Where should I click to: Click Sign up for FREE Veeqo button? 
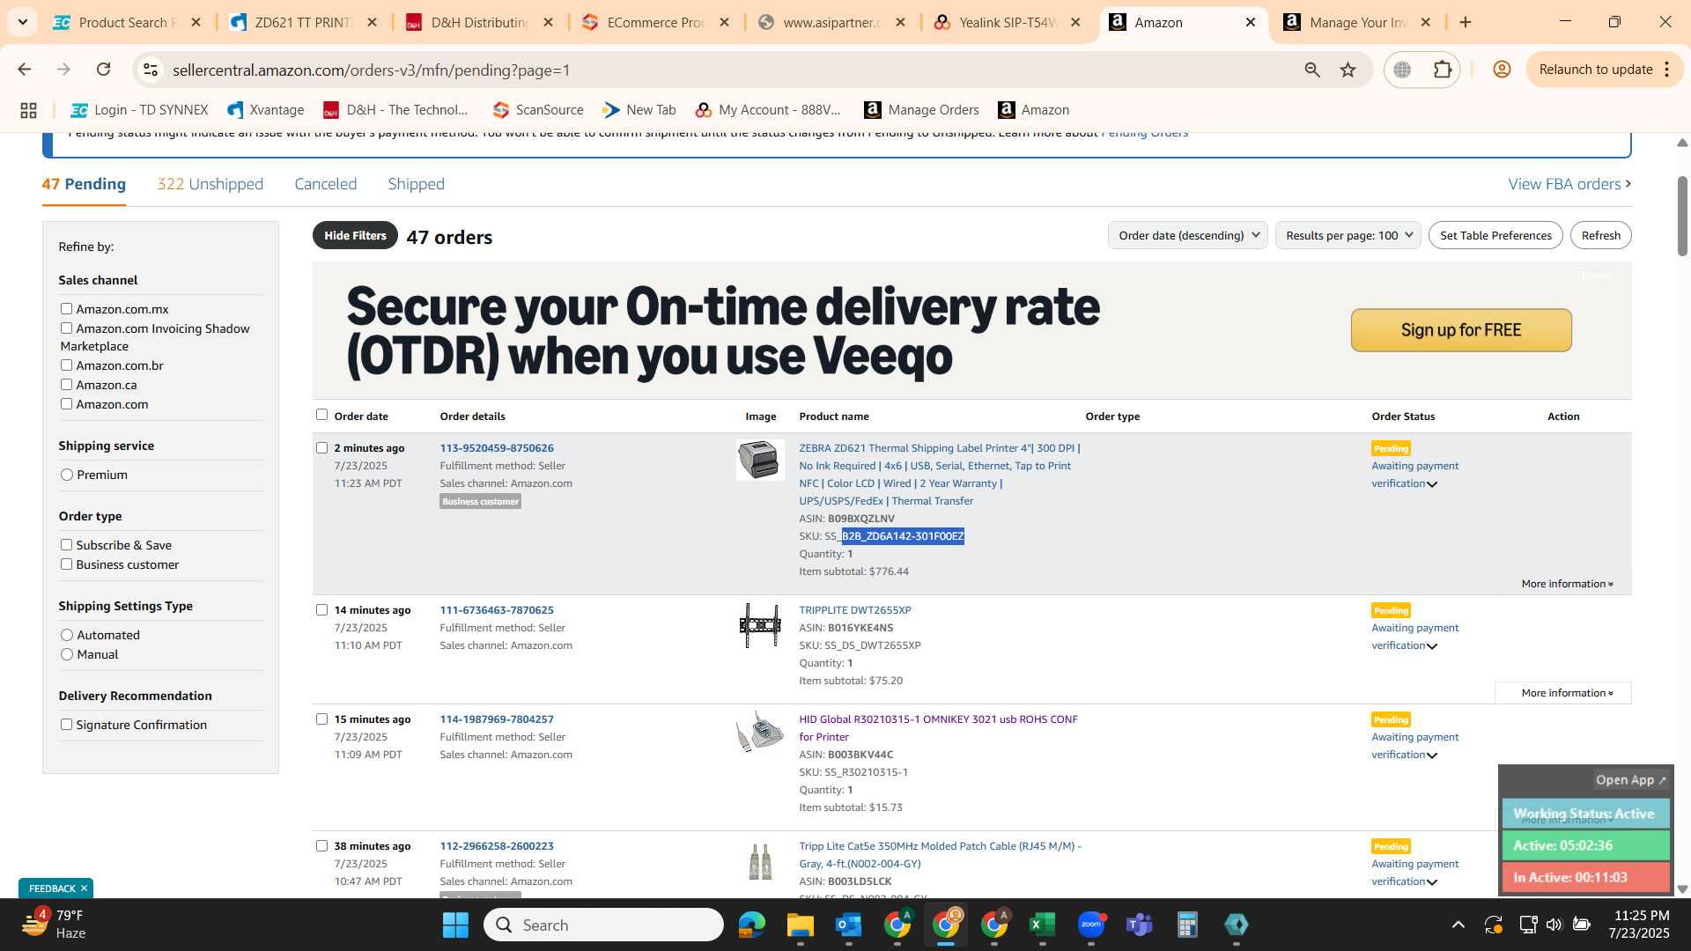pyautogui.click(x=1461, y=330)
